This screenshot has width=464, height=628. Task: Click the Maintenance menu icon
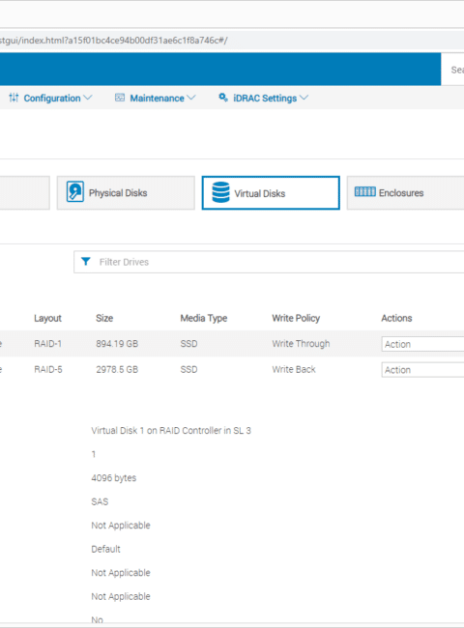tap(120, 98)
